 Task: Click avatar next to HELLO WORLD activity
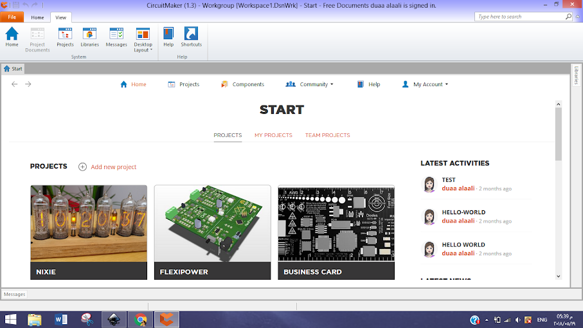coord(429,249)
